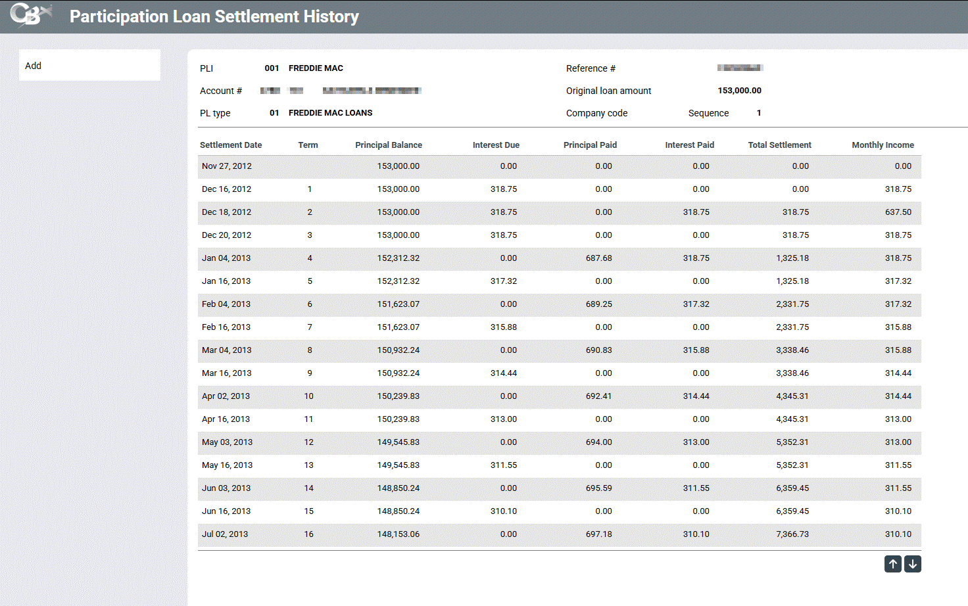Select the Jul 02, 2013 settlement row
Image resolution: width=968 pixels, height=606 pixels.
click(x=225, y=534)
